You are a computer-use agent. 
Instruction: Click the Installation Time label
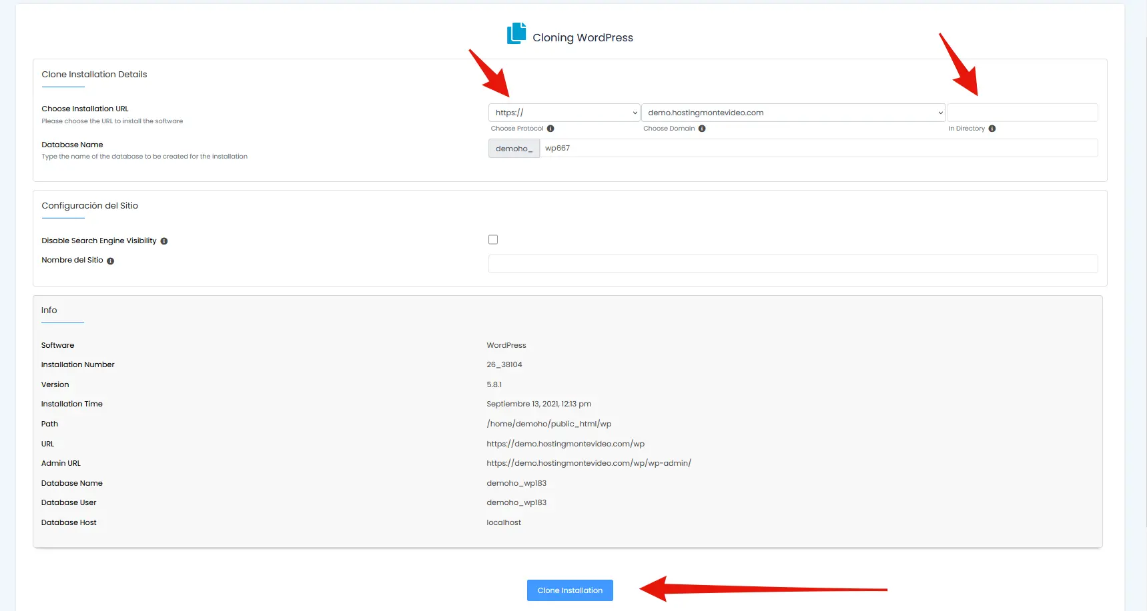(72, 404)
